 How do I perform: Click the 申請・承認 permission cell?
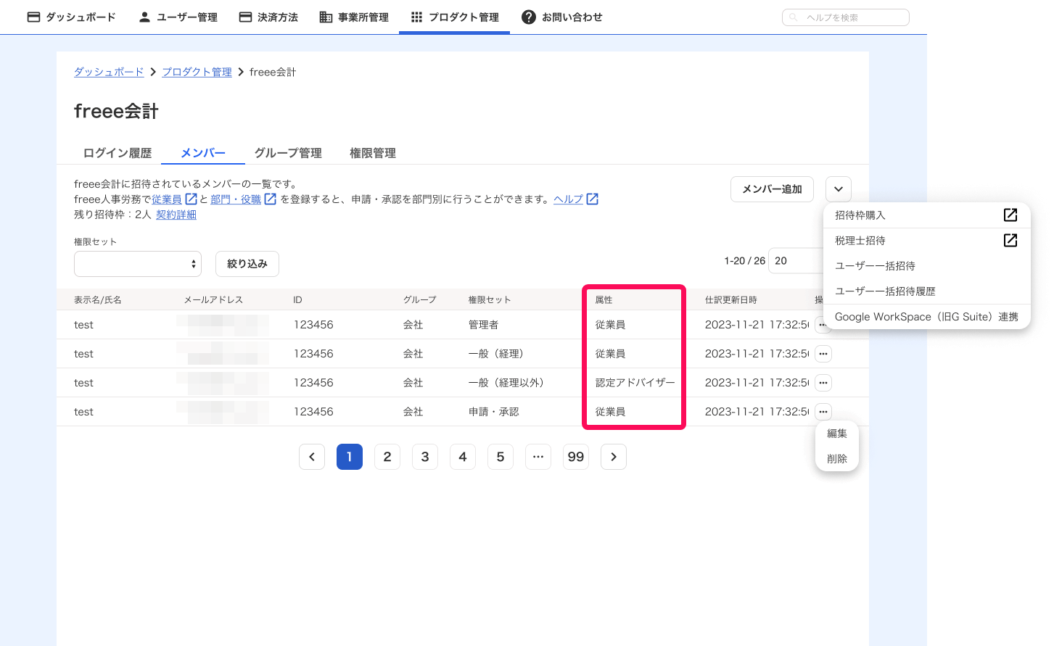(493, 412)
